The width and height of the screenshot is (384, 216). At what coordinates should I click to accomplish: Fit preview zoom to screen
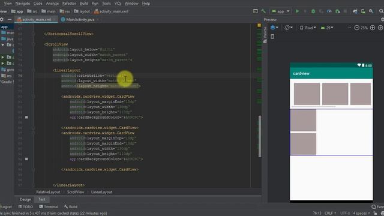(380, 28)
